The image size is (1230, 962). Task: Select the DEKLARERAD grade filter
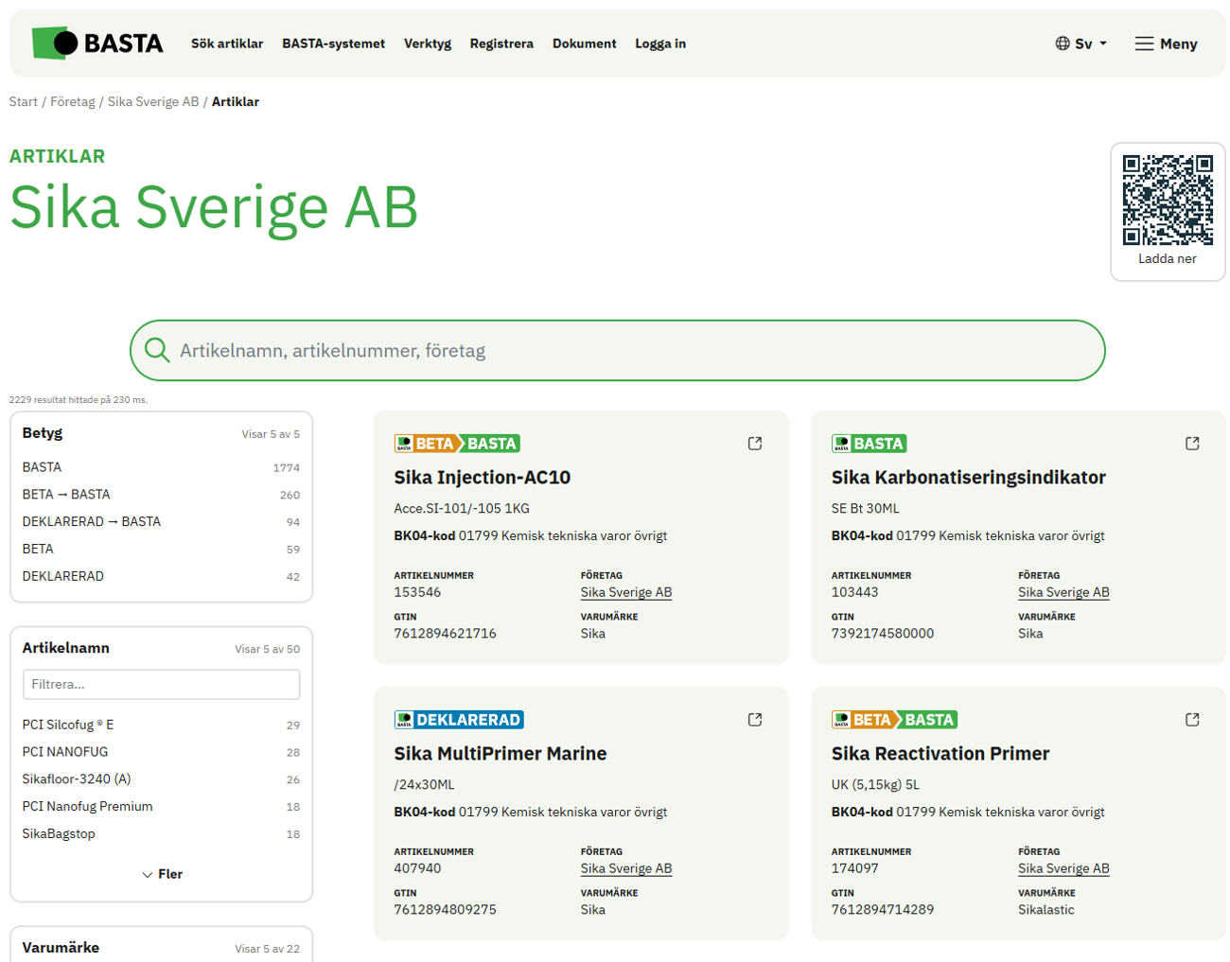63,576
